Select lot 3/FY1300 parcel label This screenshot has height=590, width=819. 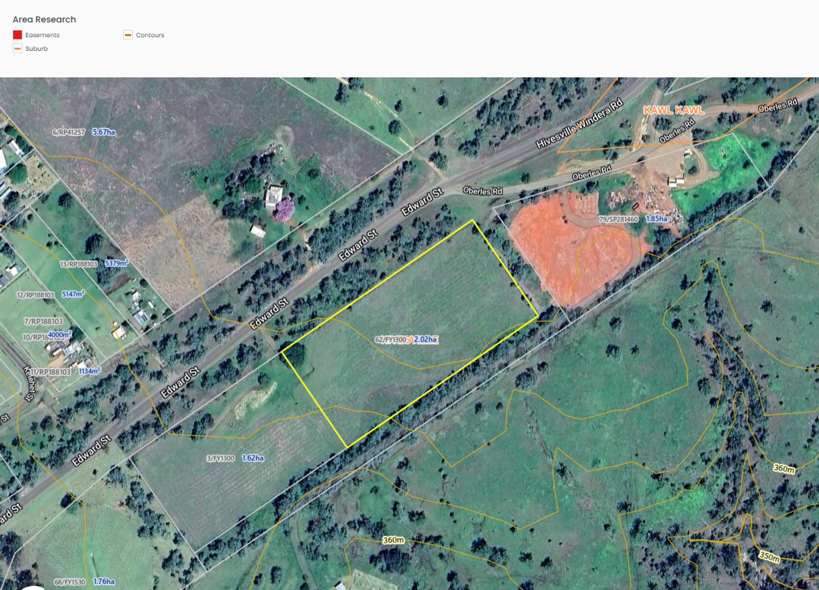[x=220, y=458]
